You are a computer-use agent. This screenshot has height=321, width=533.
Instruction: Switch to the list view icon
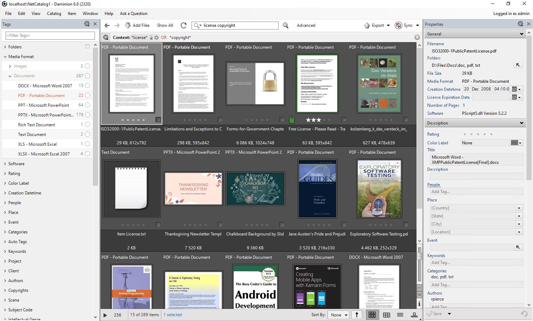click(x=400, y=315)
